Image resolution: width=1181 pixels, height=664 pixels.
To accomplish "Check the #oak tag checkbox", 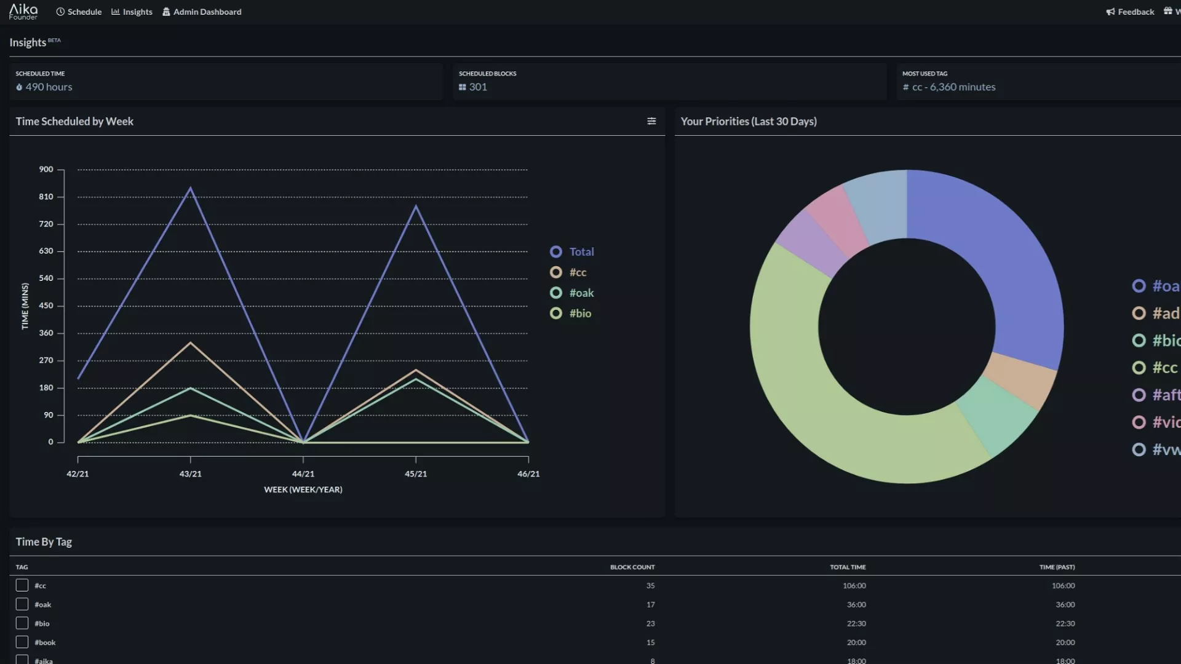I will (x=22, y=604).
